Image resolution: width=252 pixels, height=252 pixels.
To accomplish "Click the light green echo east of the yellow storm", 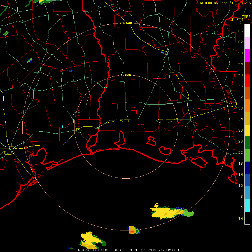I will click(189, 214).
